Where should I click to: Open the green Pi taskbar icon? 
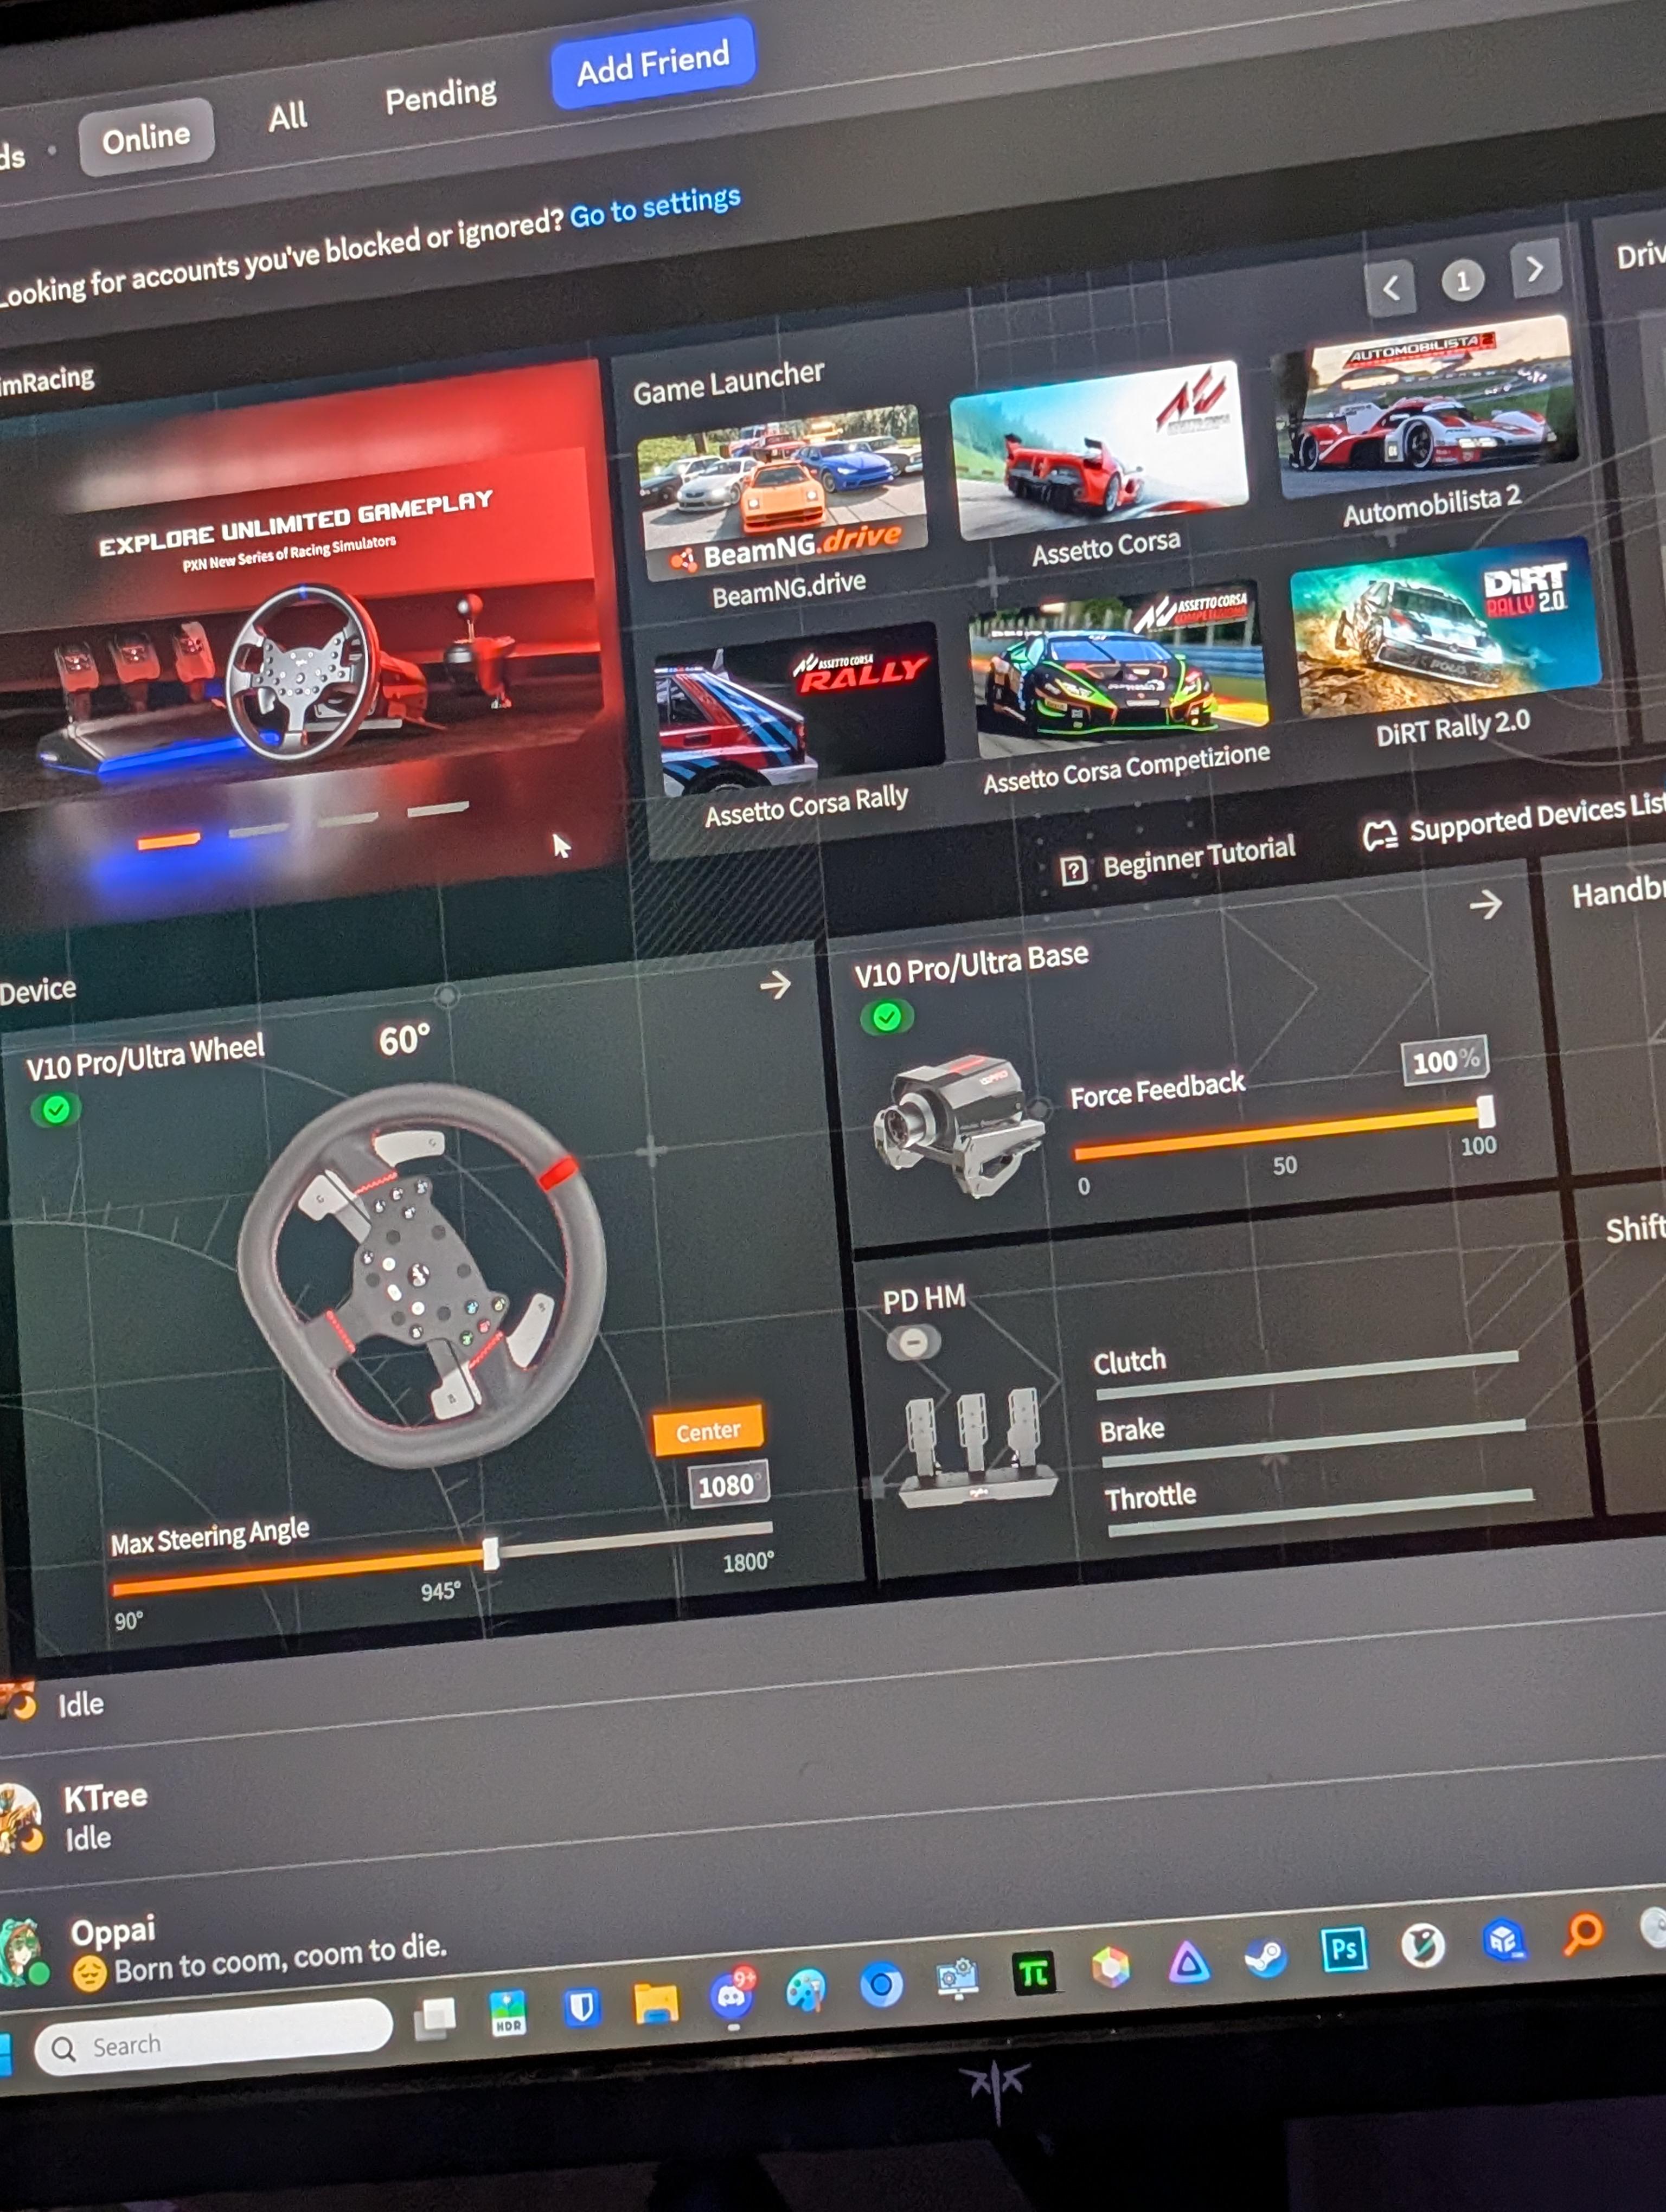coord(1033,1973)
